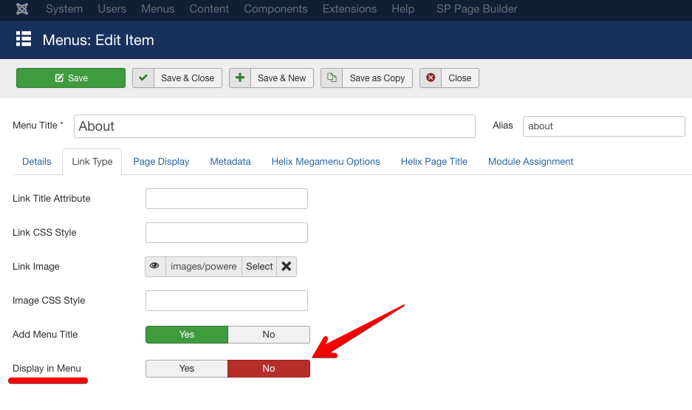Set Display in Menu to Yes
Screen dimensions: 692x410
click(187, 369)
